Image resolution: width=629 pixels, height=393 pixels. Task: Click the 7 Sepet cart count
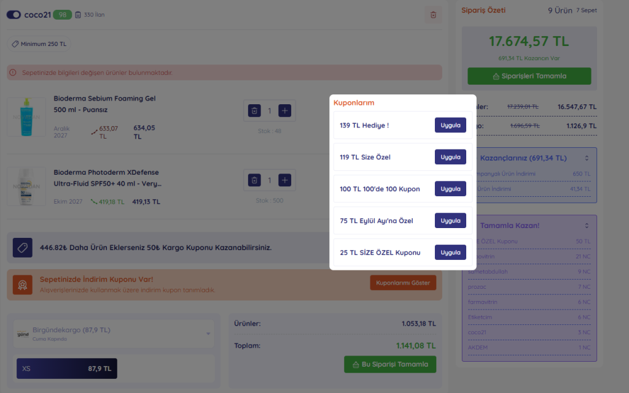pos(587,10)
